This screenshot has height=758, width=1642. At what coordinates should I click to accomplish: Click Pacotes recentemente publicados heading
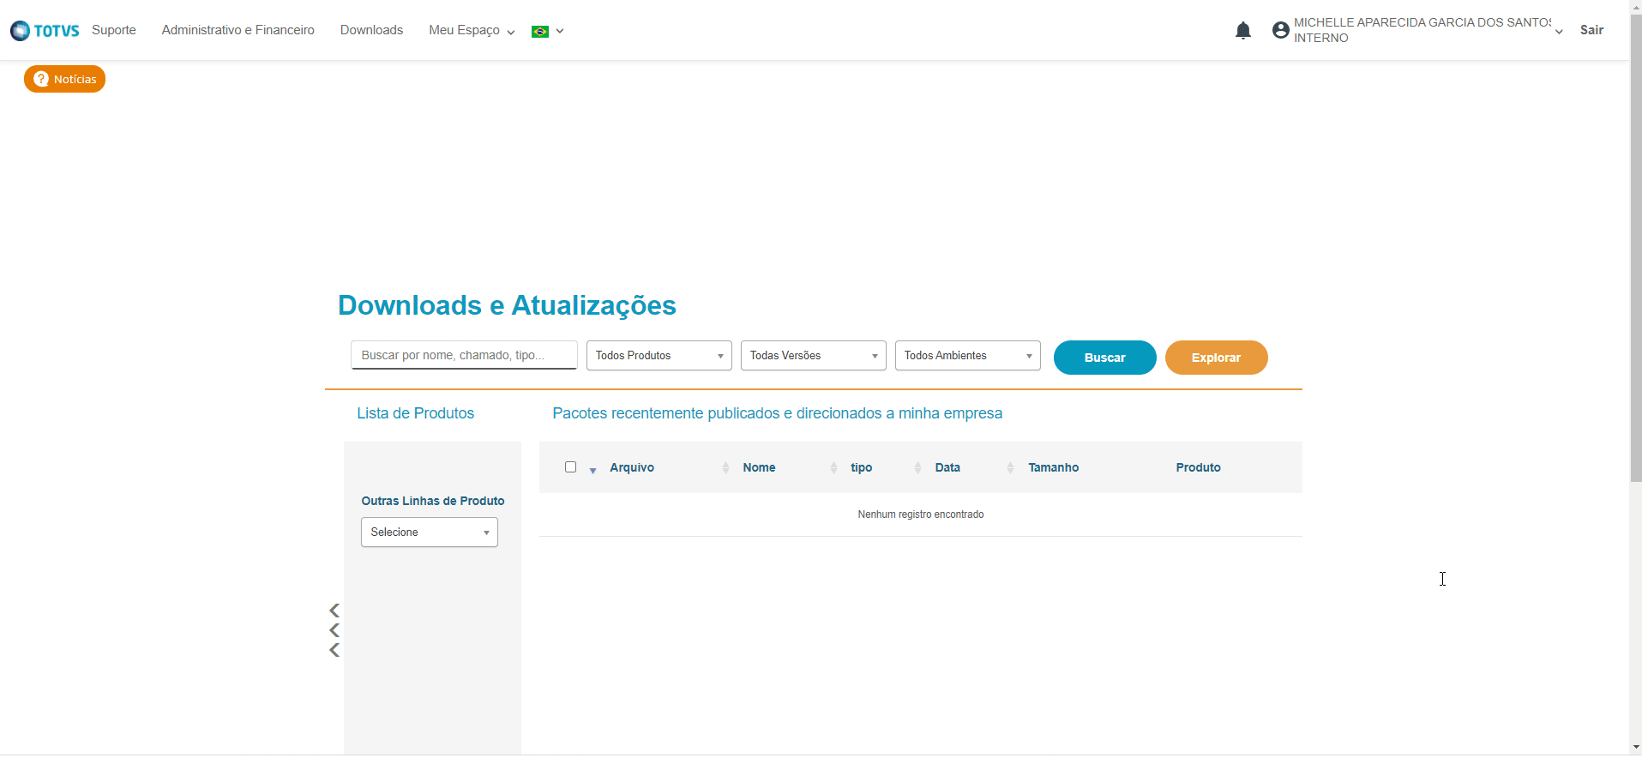[777, 413]
